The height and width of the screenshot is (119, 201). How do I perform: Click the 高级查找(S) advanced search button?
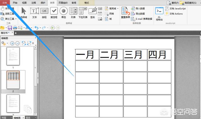pyautogui.click(x=188, y=3)
